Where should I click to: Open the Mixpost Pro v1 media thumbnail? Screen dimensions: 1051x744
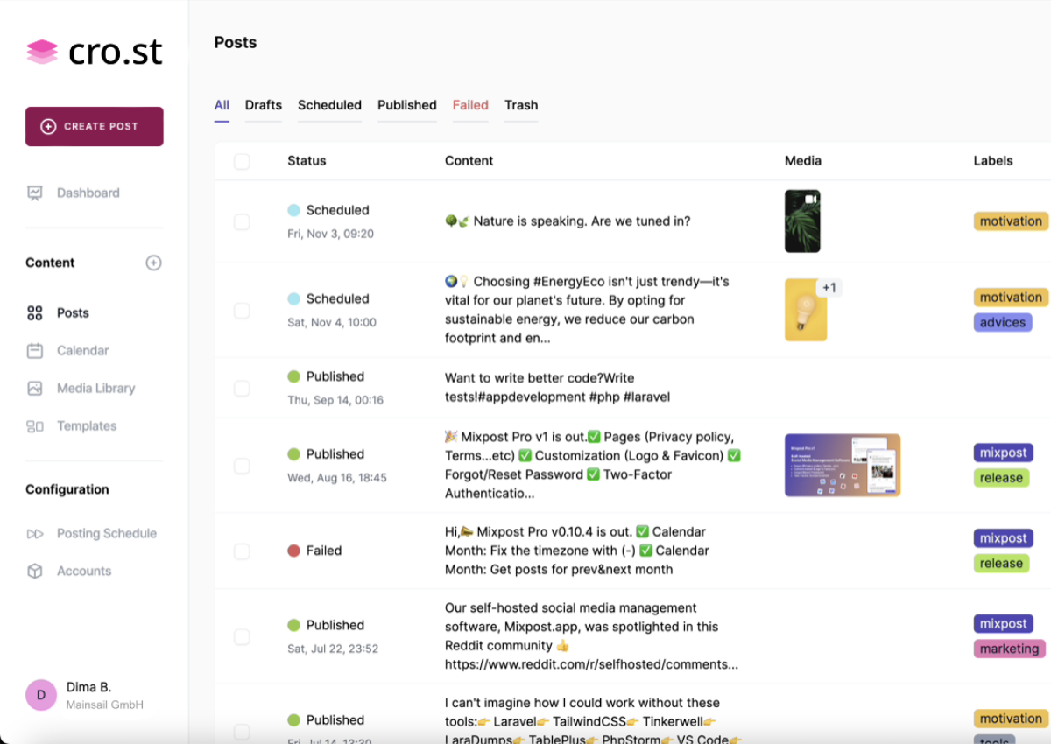[x=842, y=465]
